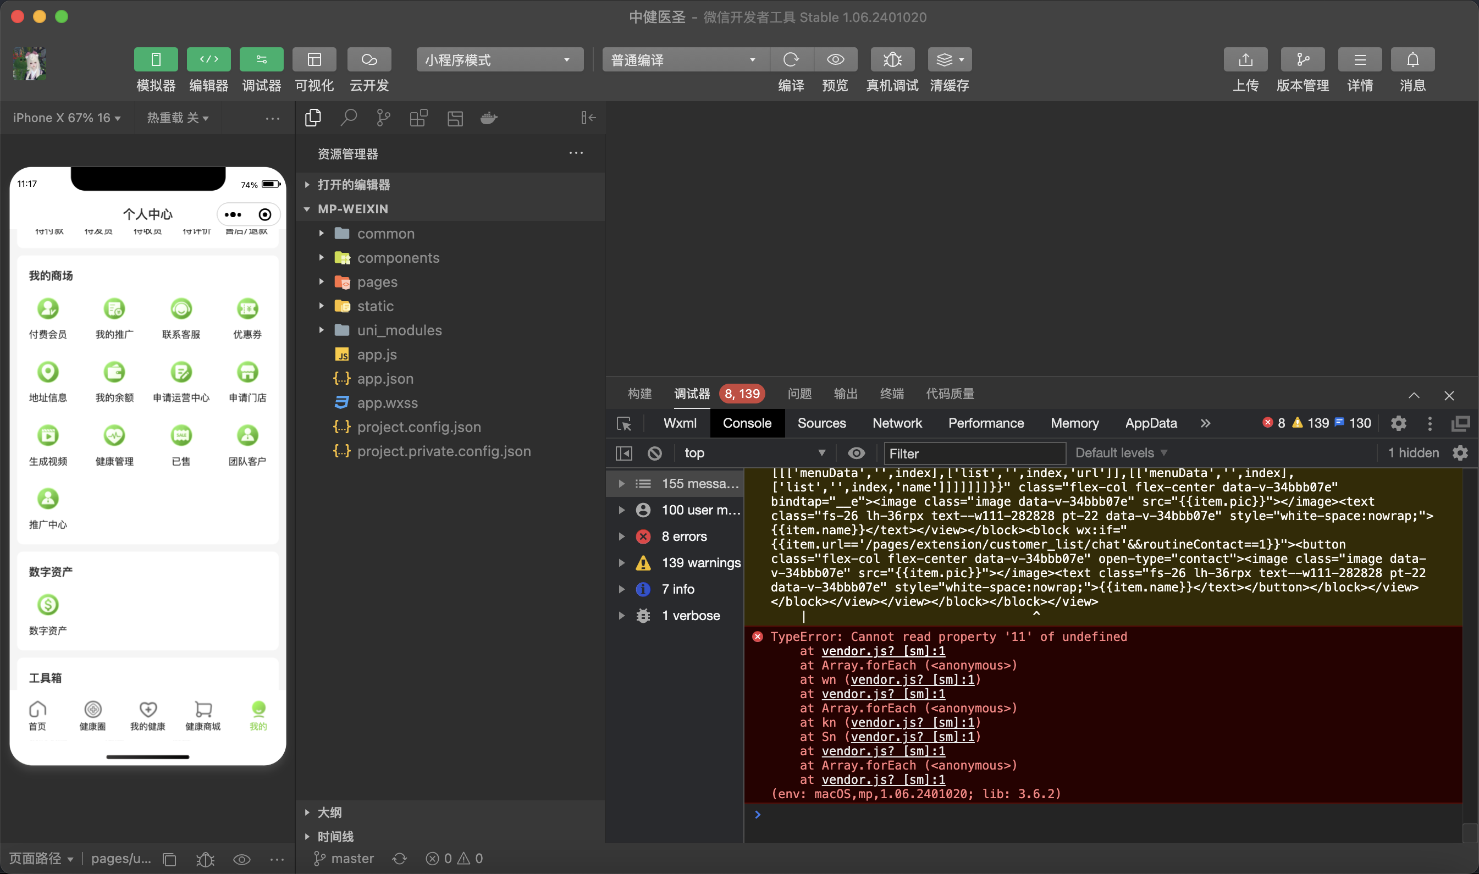Expand the 大纲 outline section
The height and width of the screenshot is (874, 1479).
click(451, 812)
